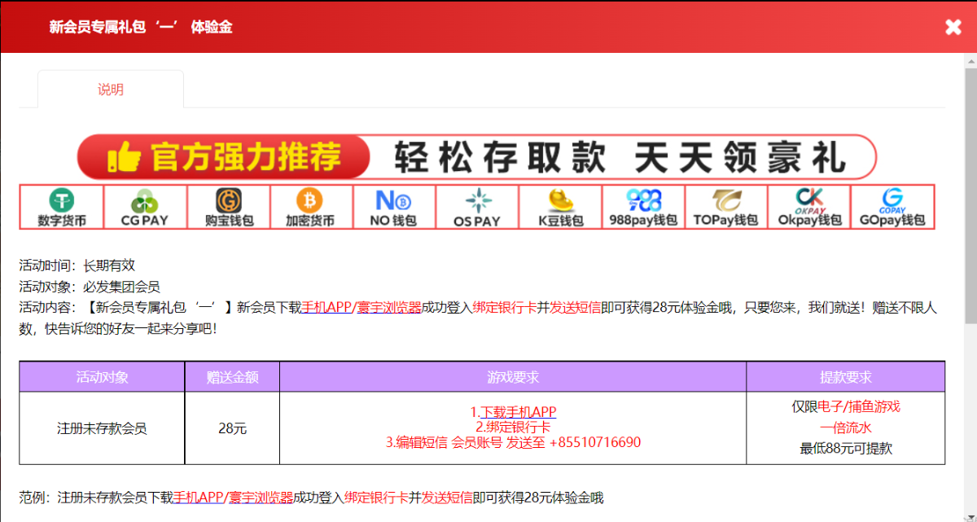977x522 pixels.
Task: Click 寰宇浏览器 link in 范例 line
Action: tap(260, 498)
